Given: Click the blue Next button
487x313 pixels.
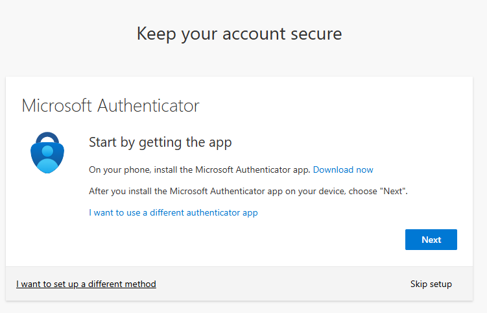Looking at the screenshot, I should [x=431, y=240].
